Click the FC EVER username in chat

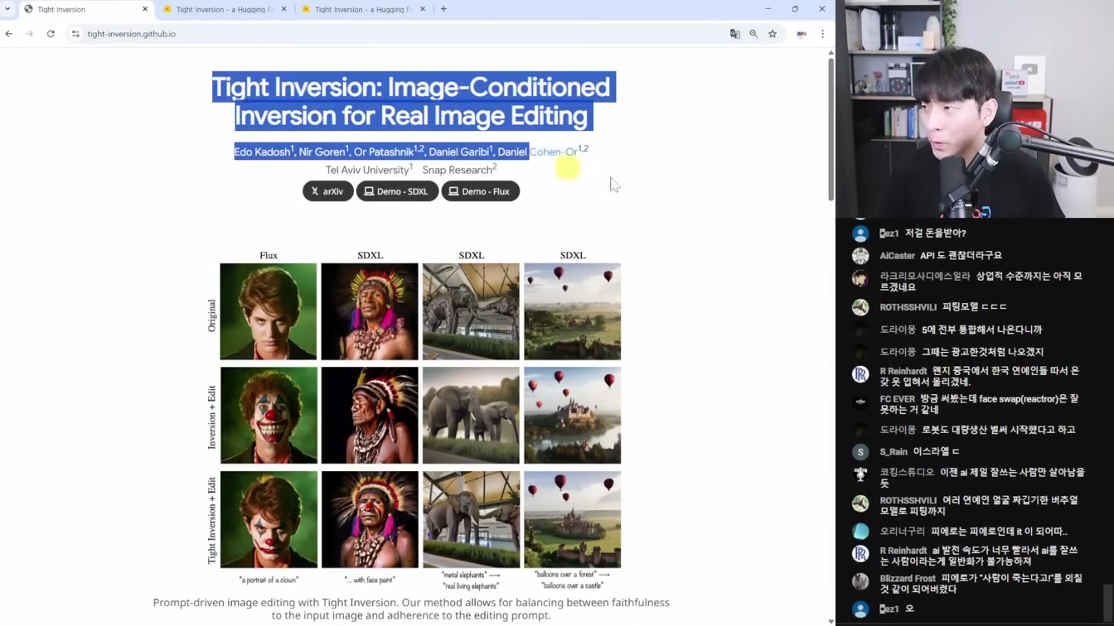click(x=897, y=399)
